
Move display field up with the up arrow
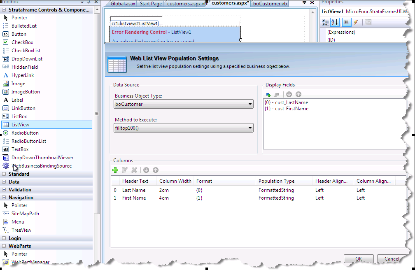298,95
